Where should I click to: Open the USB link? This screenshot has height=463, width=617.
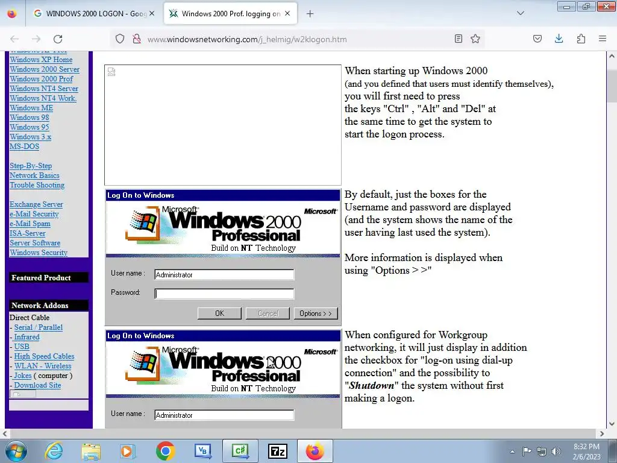pyautogui.click(x=22, y=347)
